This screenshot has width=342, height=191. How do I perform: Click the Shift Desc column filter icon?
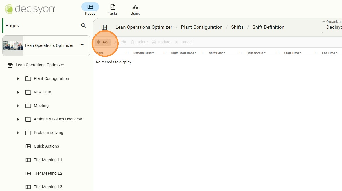click(x=240, y=53)
